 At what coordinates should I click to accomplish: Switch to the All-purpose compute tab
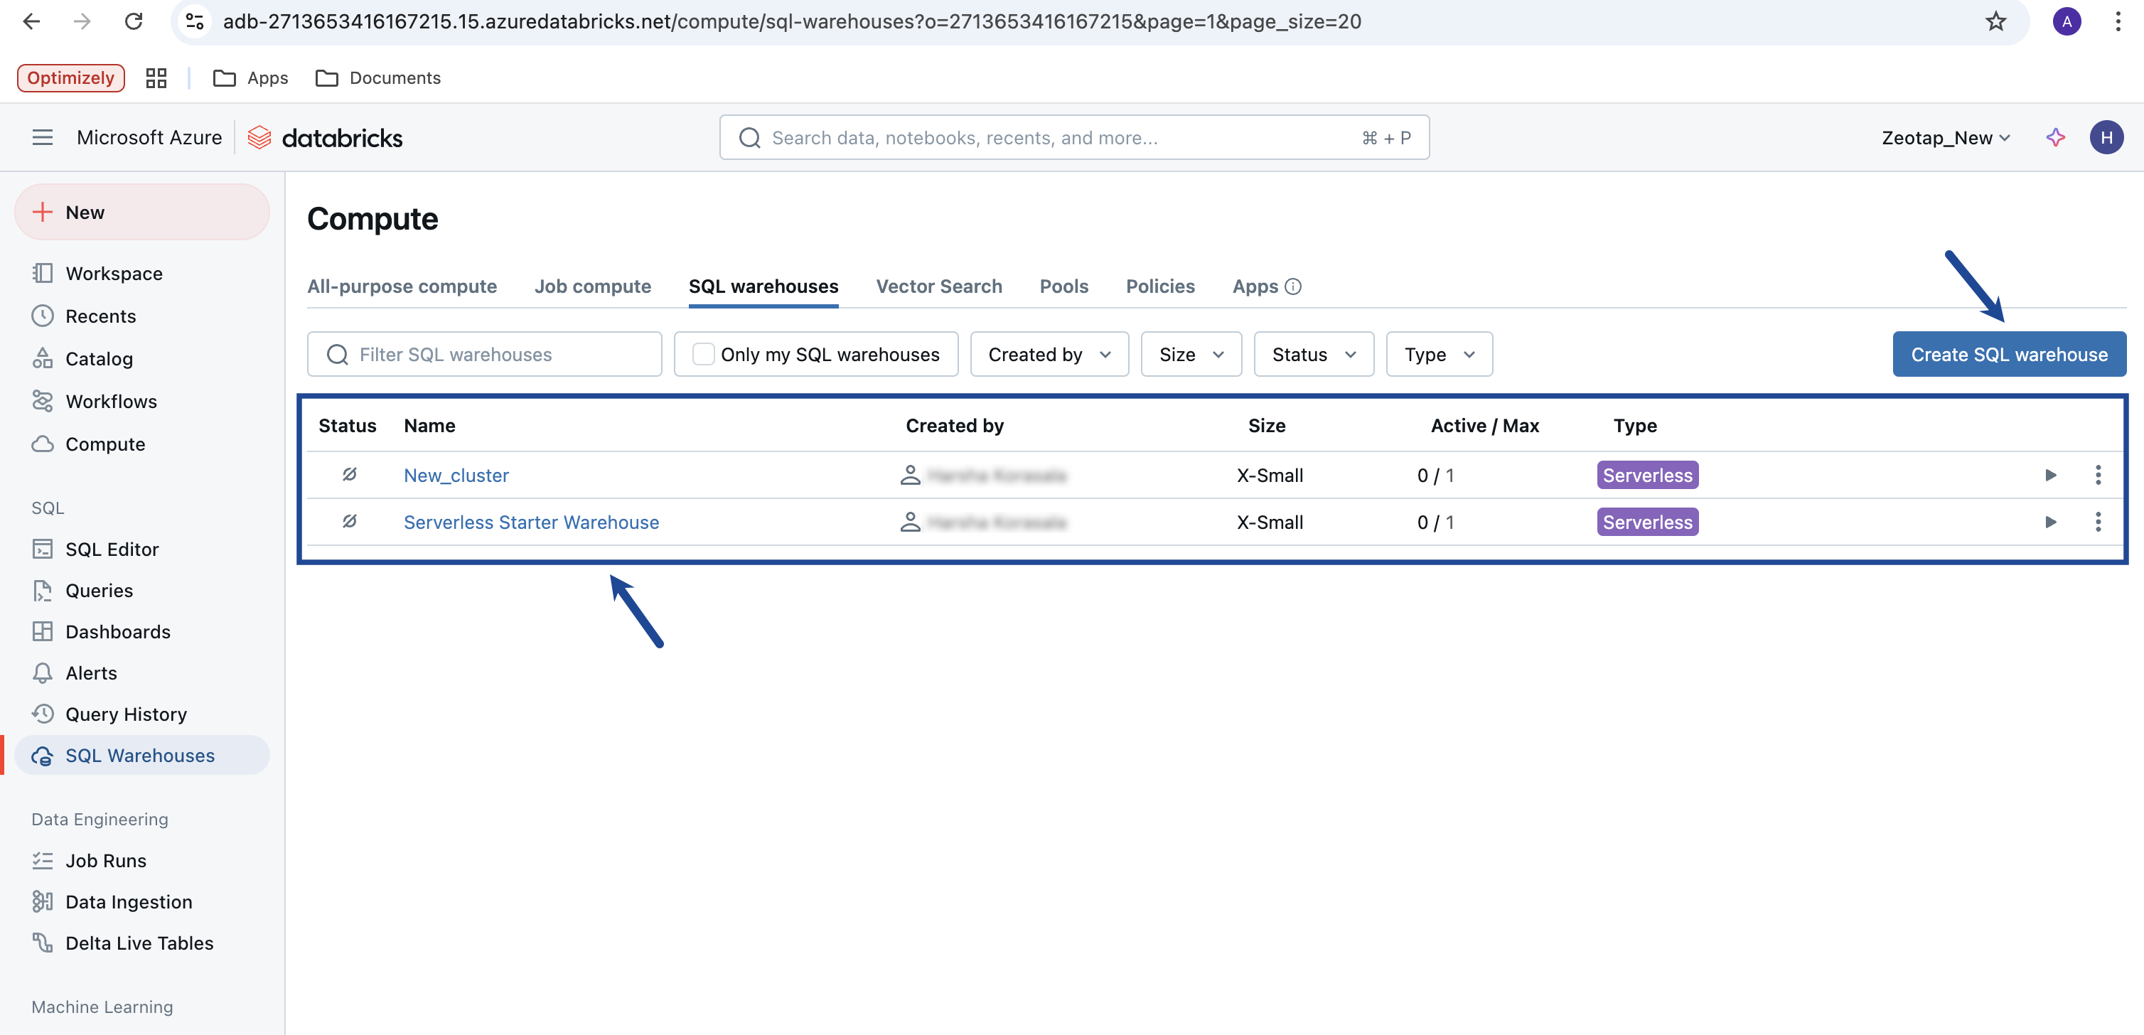pyautogui.click(x=401, y=286)
